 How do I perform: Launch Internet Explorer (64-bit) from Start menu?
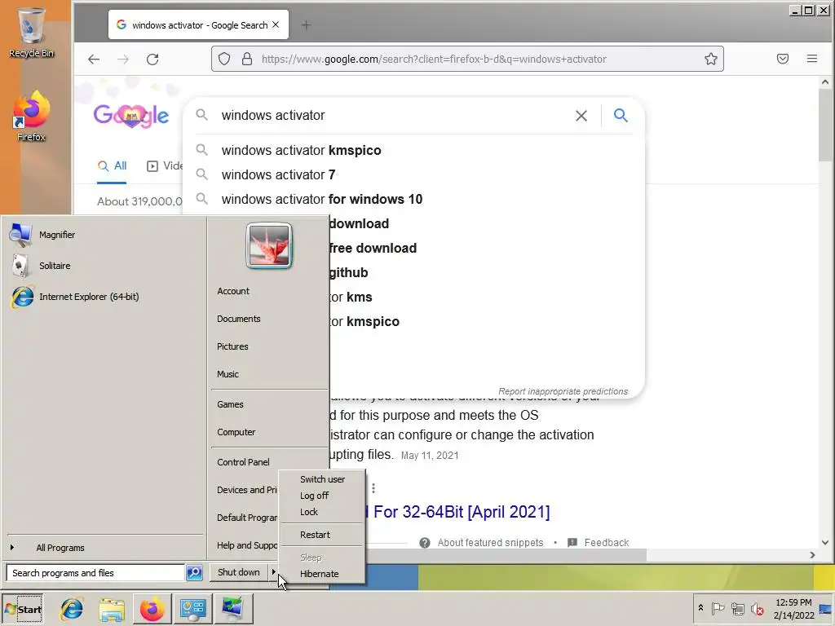click(104, 297)
